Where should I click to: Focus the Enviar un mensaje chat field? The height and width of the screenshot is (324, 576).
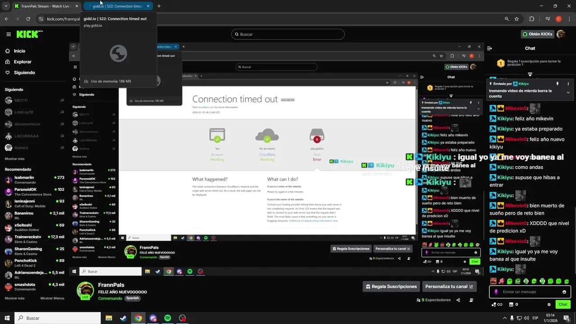(x=529, y=292)
